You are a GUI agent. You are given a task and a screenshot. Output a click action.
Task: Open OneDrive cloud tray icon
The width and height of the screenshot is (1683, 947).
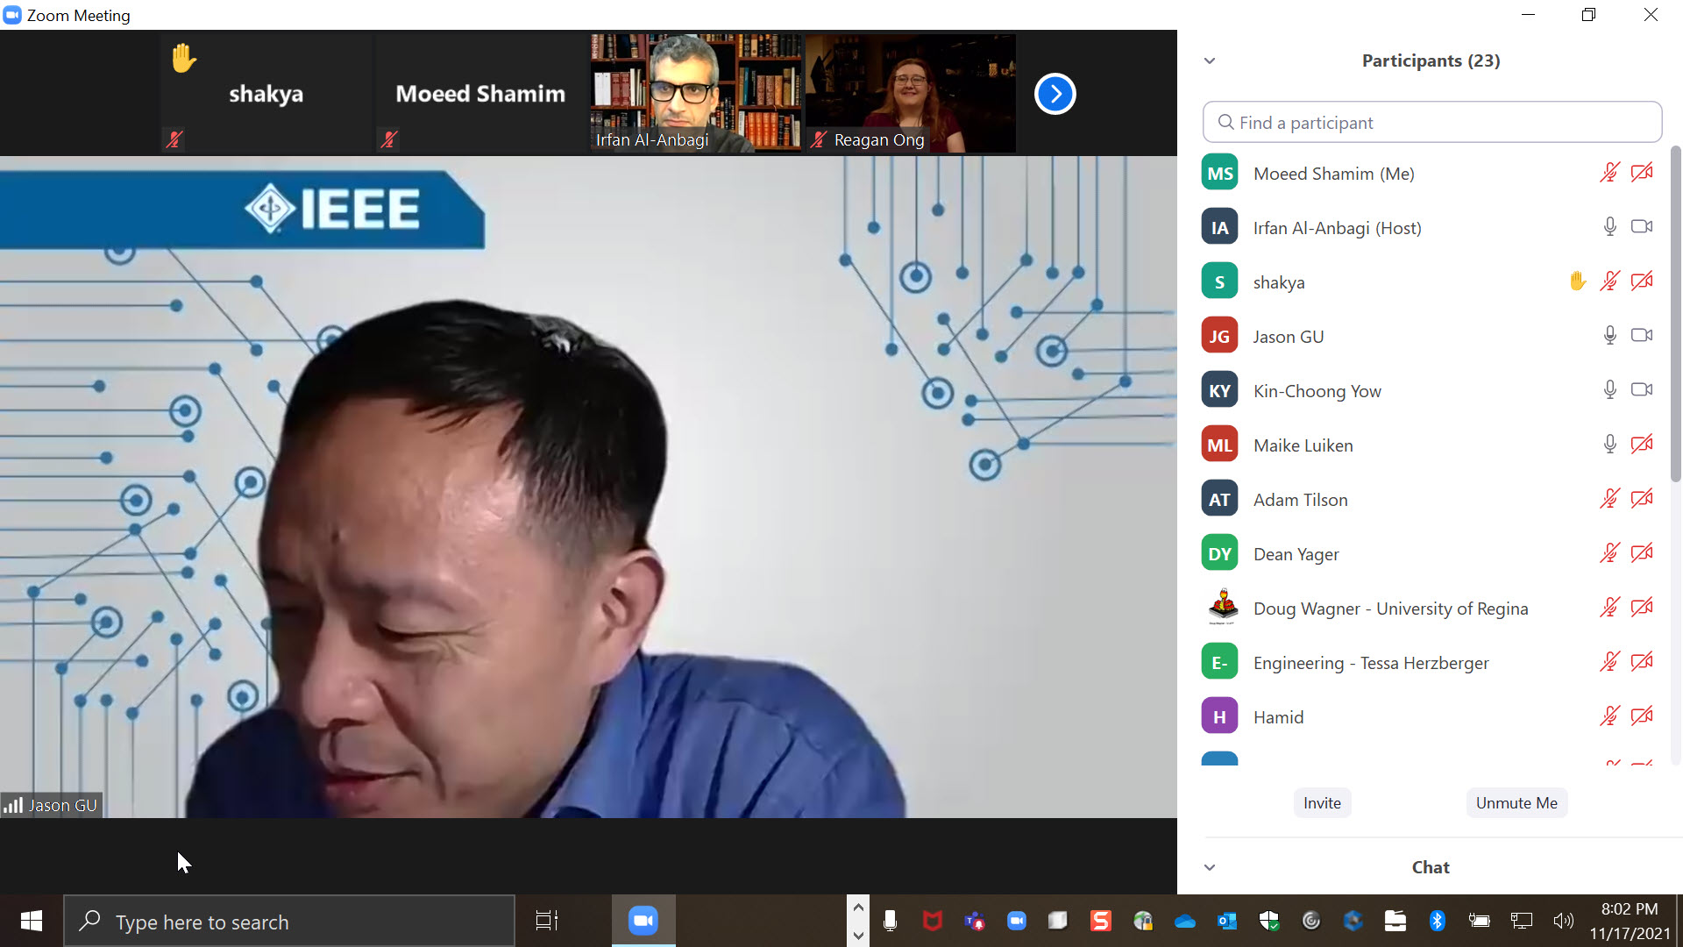(1185, 921)
